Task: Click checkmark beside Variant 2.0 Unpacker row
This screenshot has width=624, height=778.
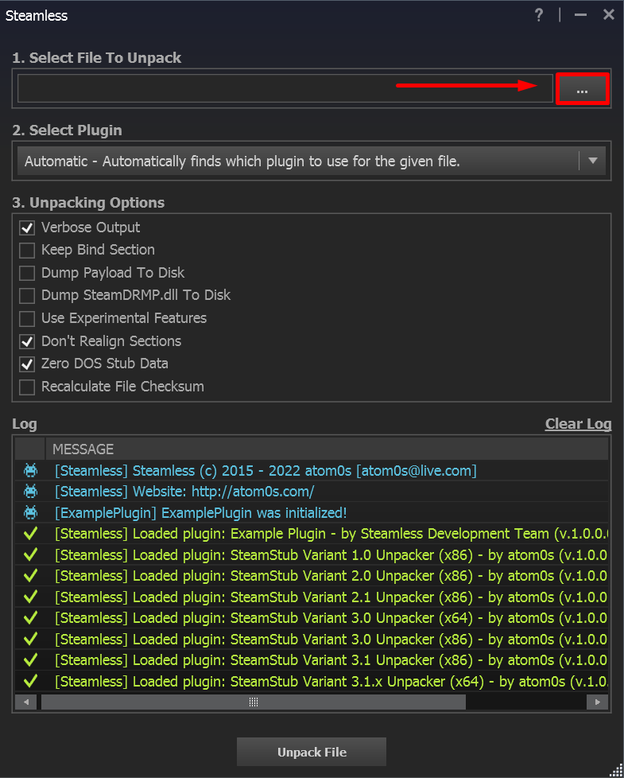Action: 31,576
